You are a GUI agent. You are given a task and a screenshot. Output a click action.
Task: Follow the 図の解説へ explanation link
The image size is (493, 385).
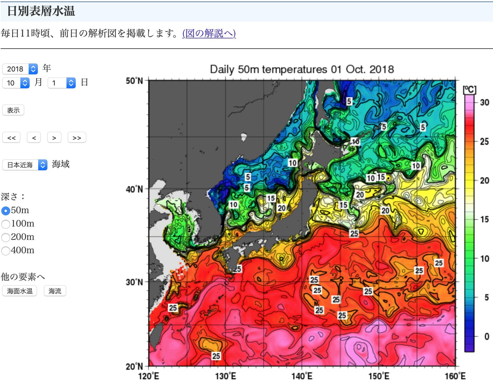point(209,33)
